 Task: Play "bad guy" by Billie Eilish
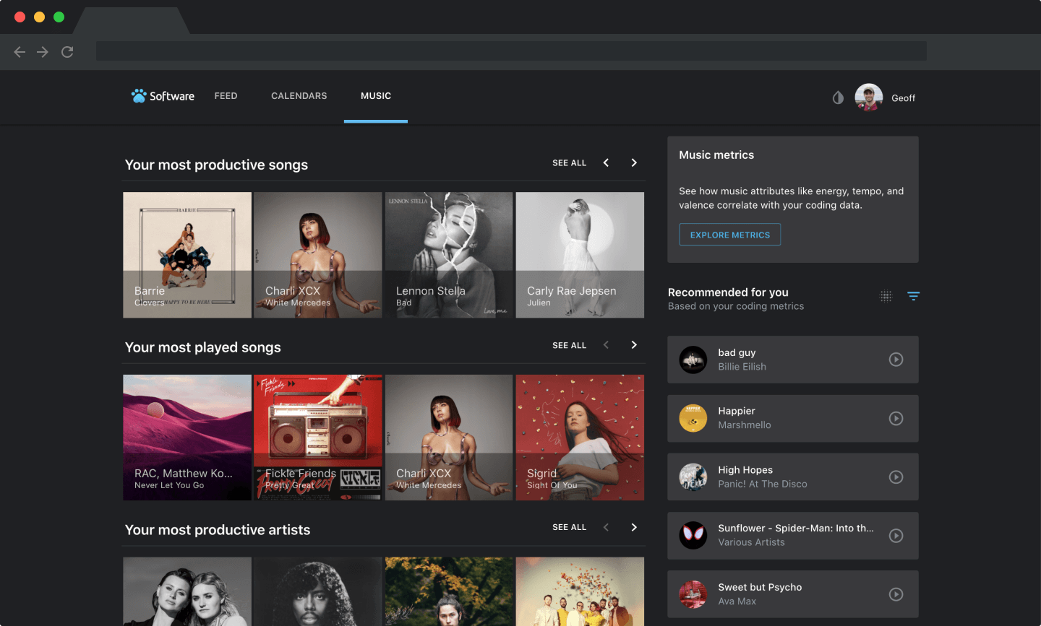point(896,359)
